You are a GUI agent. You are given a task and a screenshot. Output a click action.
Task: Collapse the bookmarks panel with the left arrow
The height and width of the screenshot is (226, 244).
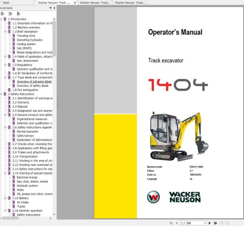click(54, 8)
